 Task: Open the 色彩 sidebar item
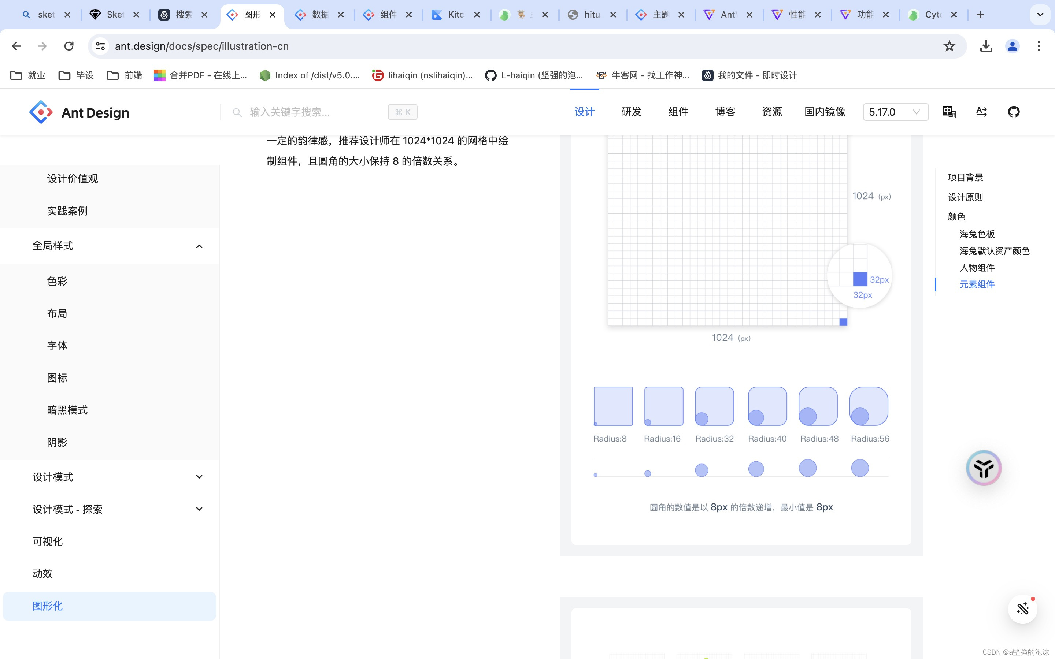click(110, 281)
